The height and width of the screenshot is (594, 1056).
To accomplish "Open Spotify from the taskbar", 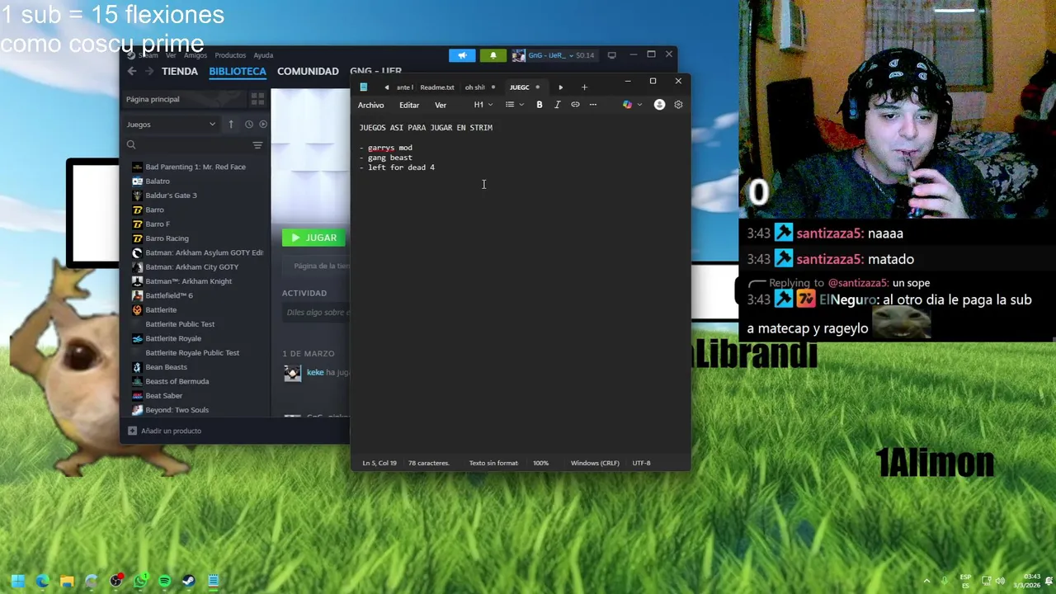I will (164, 581).
